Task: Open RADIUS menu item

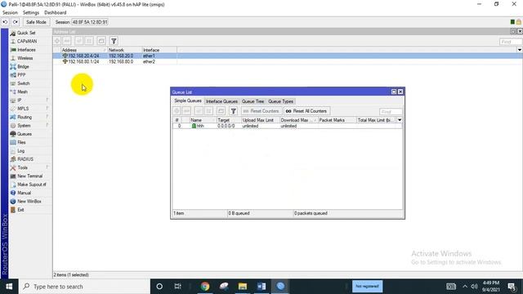Action: (x=25, y=159)
